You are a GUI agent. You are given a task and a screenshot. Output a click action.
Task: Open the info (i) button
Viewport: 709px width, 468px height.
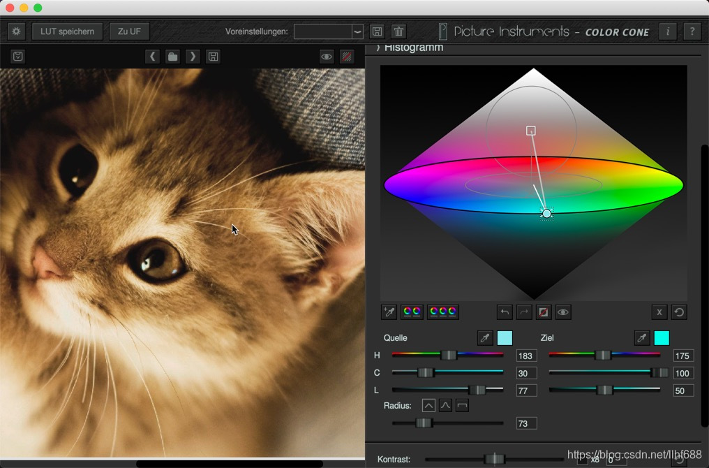pos(667,31)
